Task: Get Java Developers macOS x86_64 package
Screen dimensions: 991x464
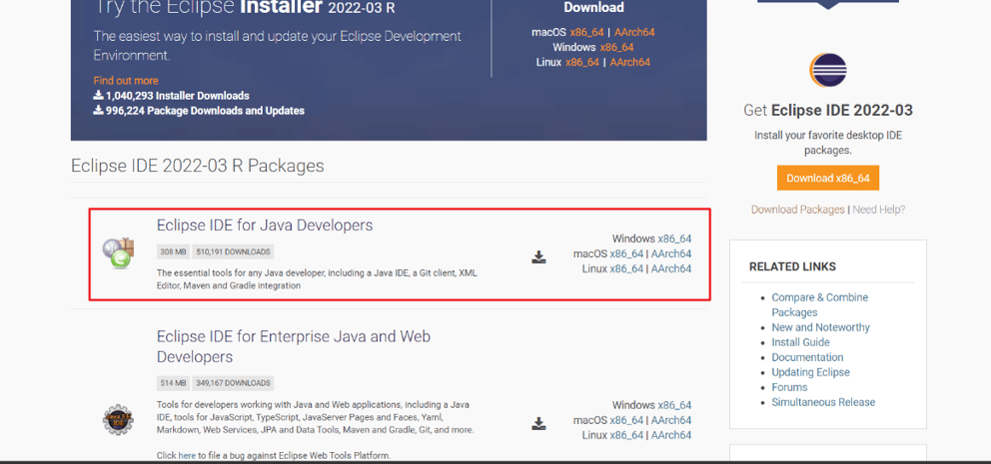Action: tap(626, 253)
